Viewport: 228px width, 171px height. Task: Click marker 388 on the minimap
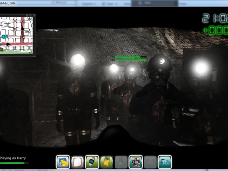click(x=29, y=19)
